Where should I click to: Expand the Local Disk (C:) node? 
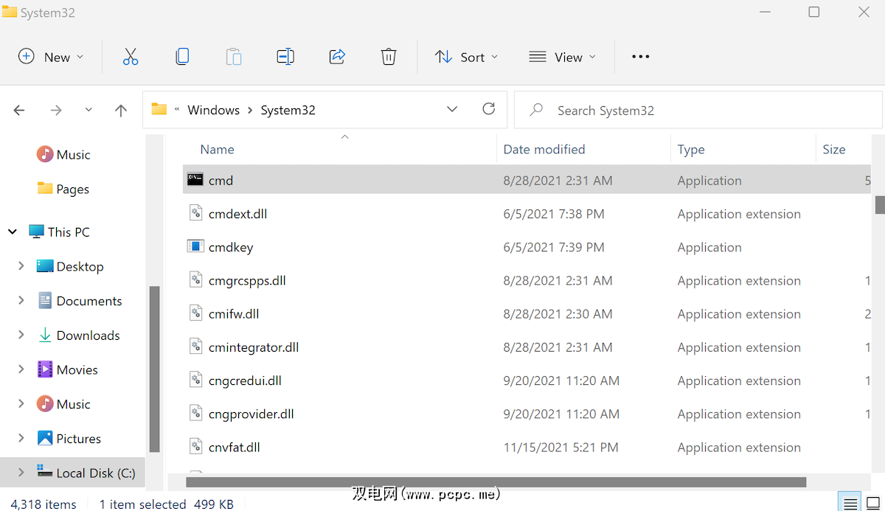[x=21, y=472]
